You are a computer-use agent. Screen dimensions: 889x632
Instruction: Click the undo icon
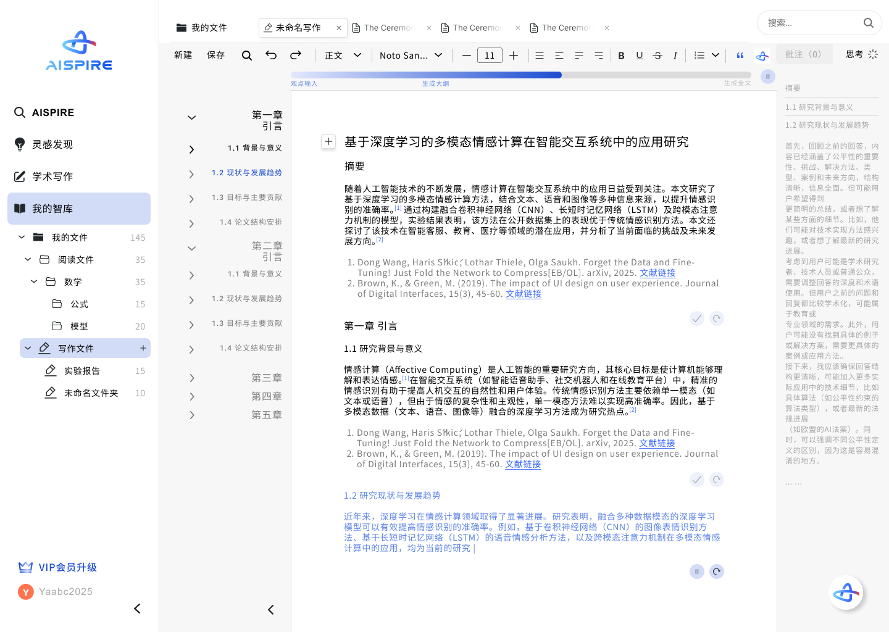[271, 55]
